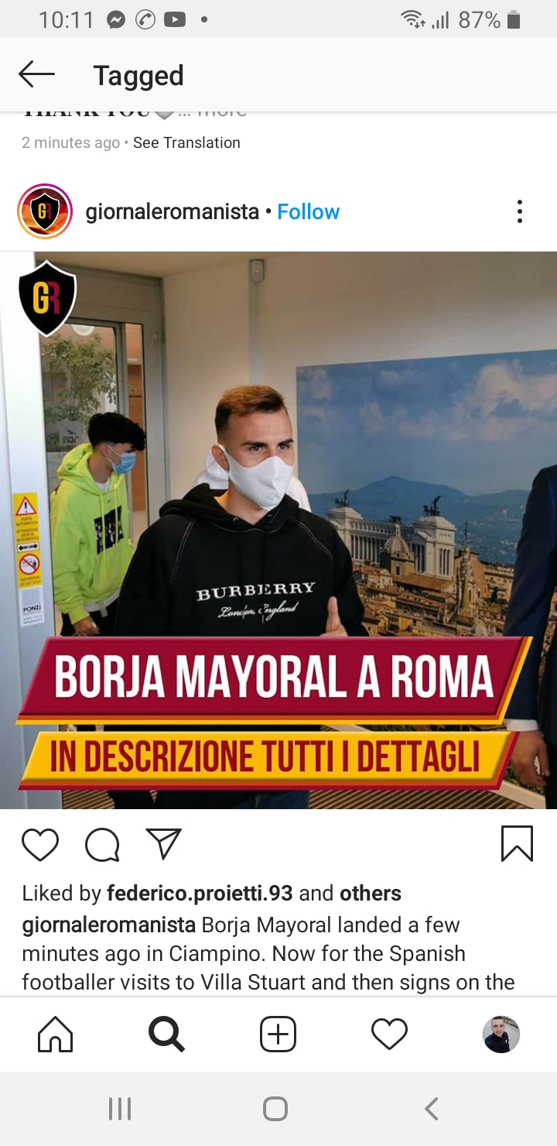Open Android recent apps button
Screen dimensions: 557x1146
tap(120, 1109)
